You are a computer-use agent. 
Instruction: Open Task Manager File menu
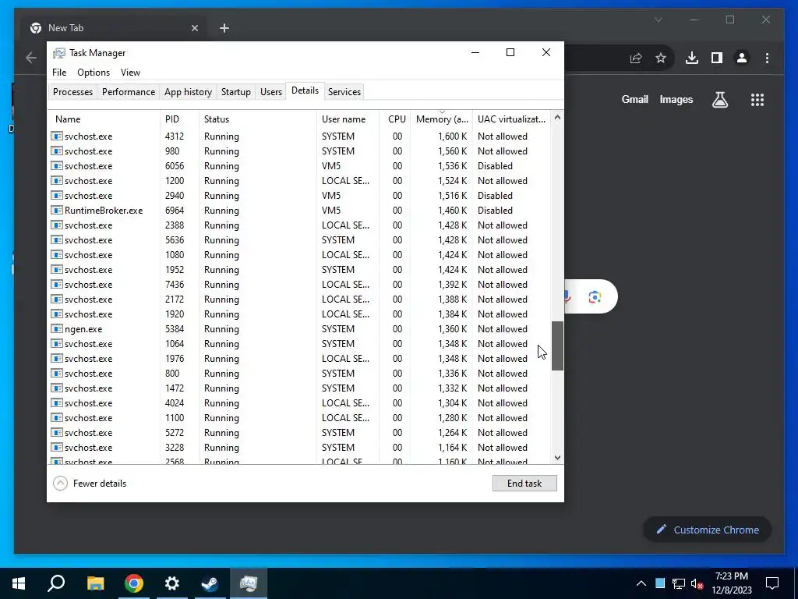point(59,73)
